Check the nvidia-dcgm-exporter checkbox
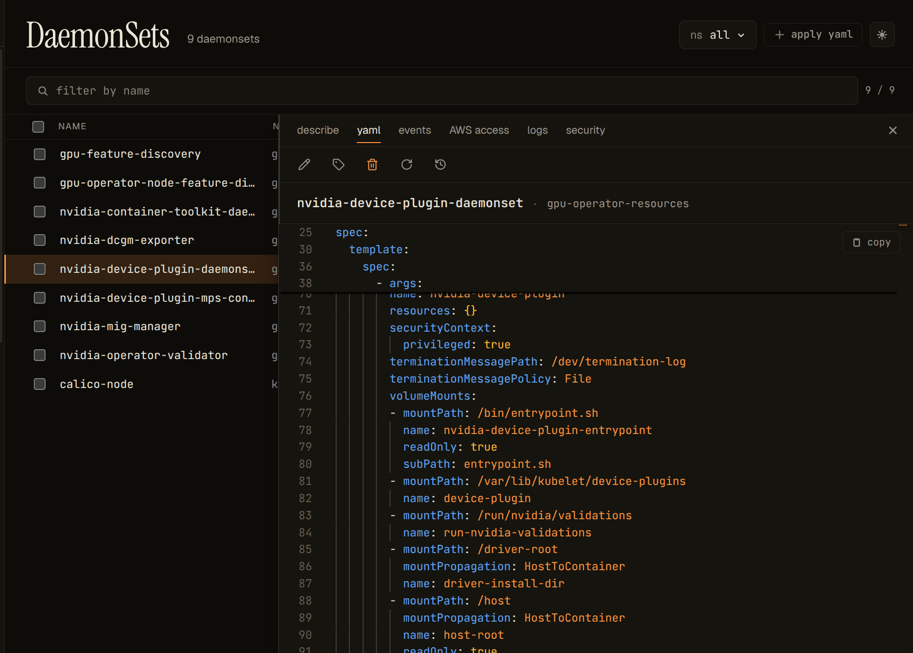 click(40, 240)
